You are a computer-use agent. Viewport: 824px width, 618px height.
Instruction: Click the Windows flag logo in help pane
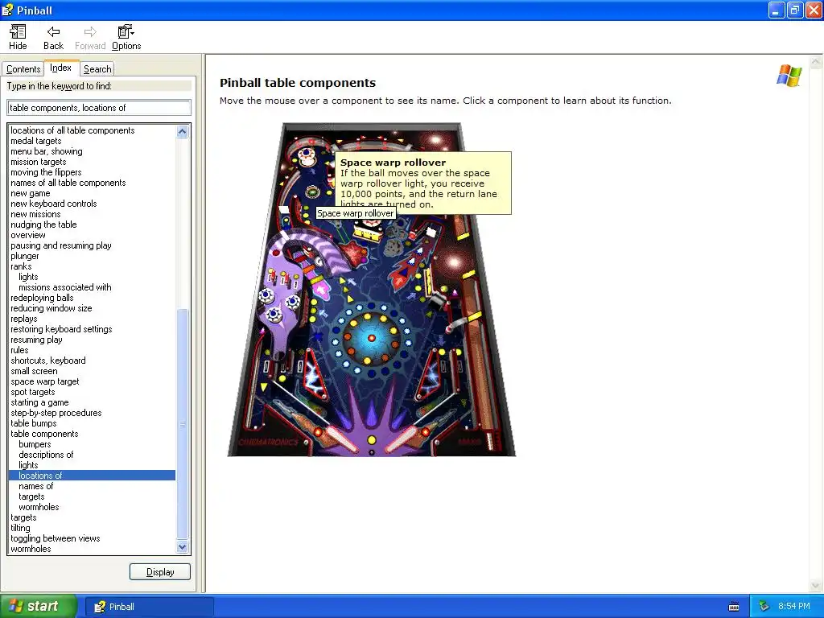click(x=789, y=76)
